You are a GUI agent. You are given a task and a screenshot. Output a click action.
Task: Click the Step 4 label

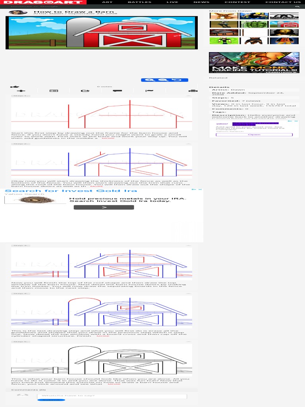click(21, 294)
